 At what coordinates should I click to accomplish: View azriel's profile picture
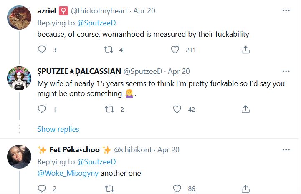point(19,18)
